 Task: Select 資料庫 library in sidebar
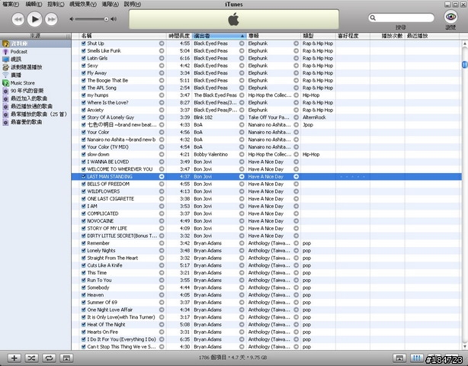(x=19, y=44)
